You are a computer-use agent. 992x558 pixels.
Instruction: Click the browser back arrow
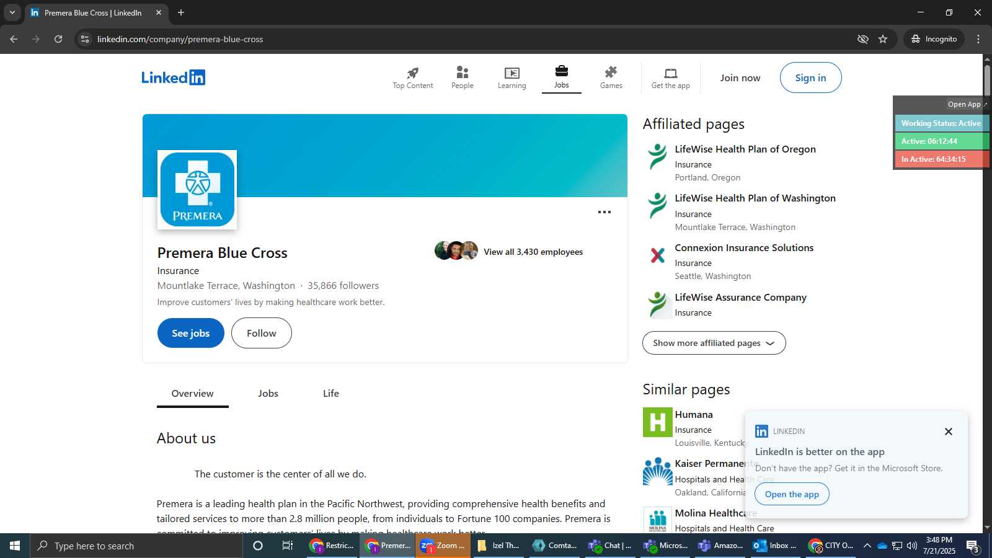pos(14,39)
